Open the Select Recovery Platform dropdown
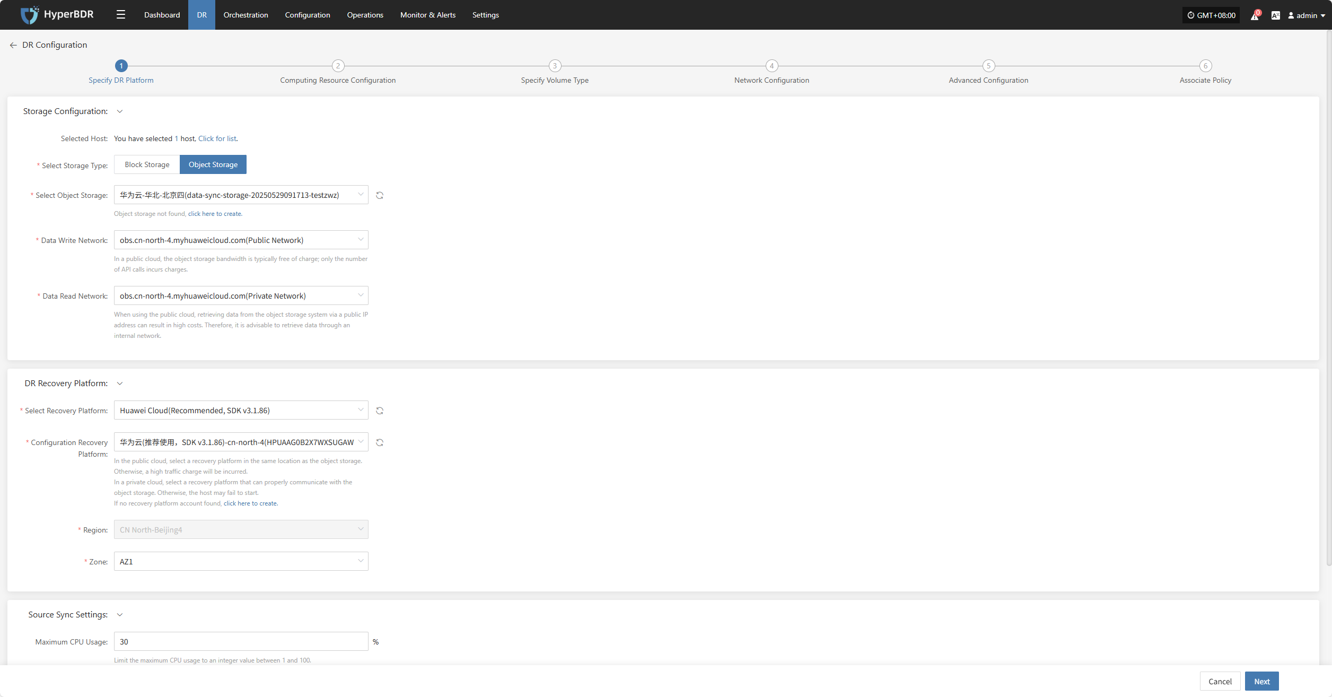 click(241, 411)
